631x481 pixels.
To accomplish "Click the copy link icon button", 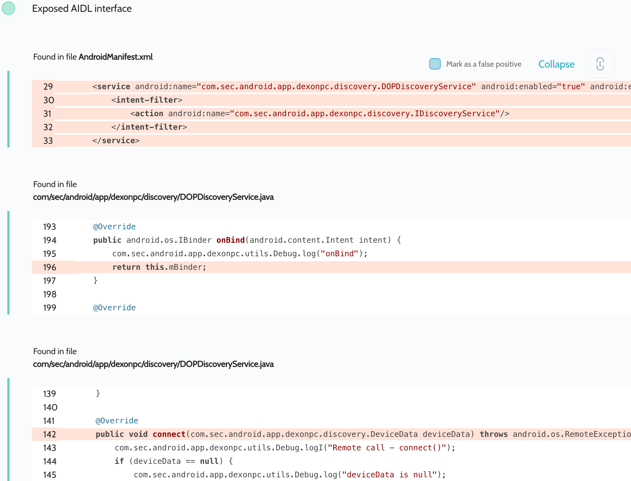I will (600, 64).
